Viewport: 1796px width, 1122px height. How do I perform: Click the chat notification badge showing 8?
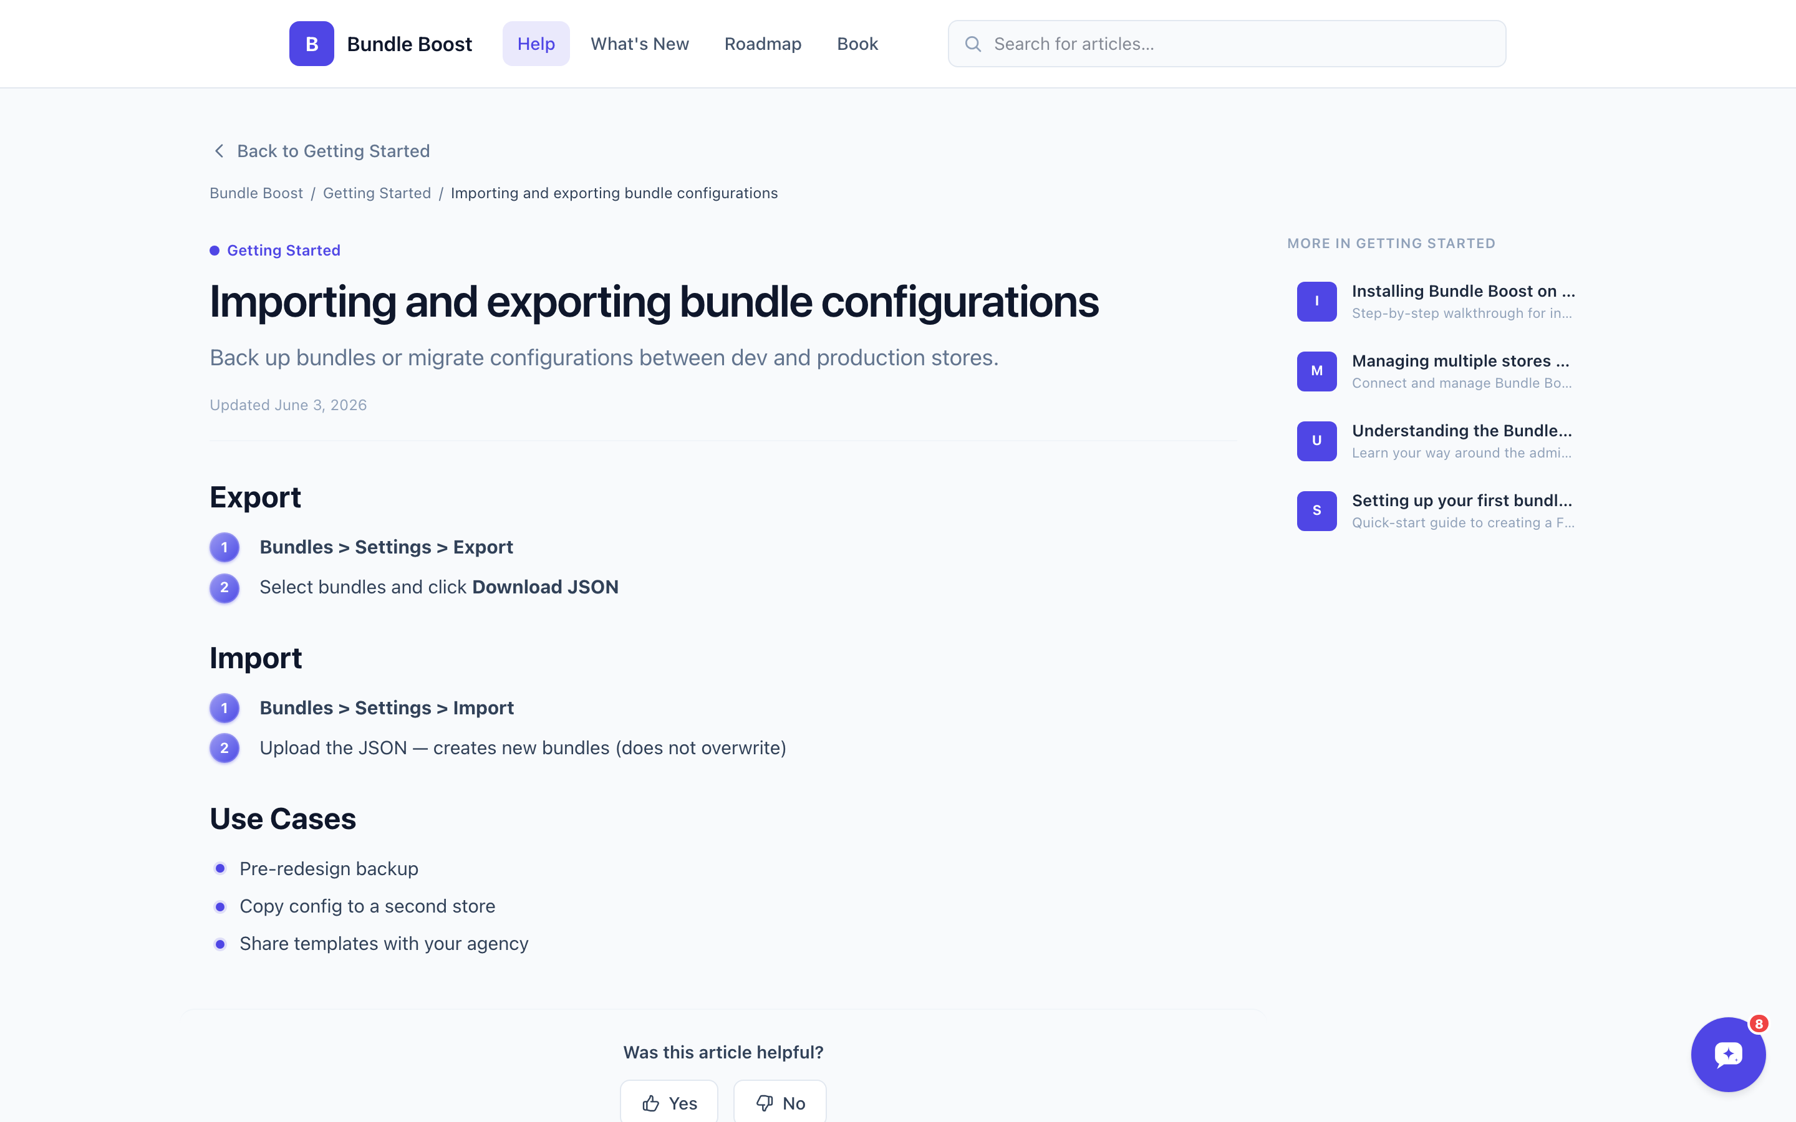click(1758, 1024)
